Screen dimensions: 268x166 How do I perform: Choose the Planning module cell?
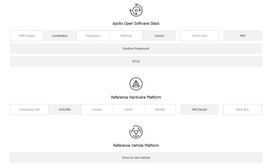126,36
